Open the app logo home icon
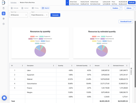This screenshot has height=103, width=136. pos(4,3)
